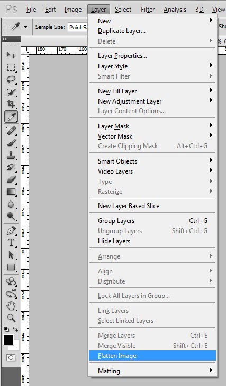Screen dimensions: 226x386
Task: Open the Filter menu
Action: coord(148,10)
